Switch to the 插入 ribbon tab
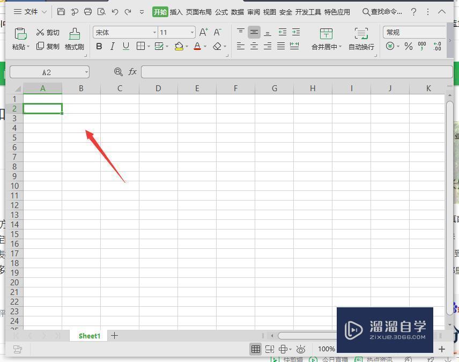This screenshot has height=362, width=459. [x=176, y=11]
